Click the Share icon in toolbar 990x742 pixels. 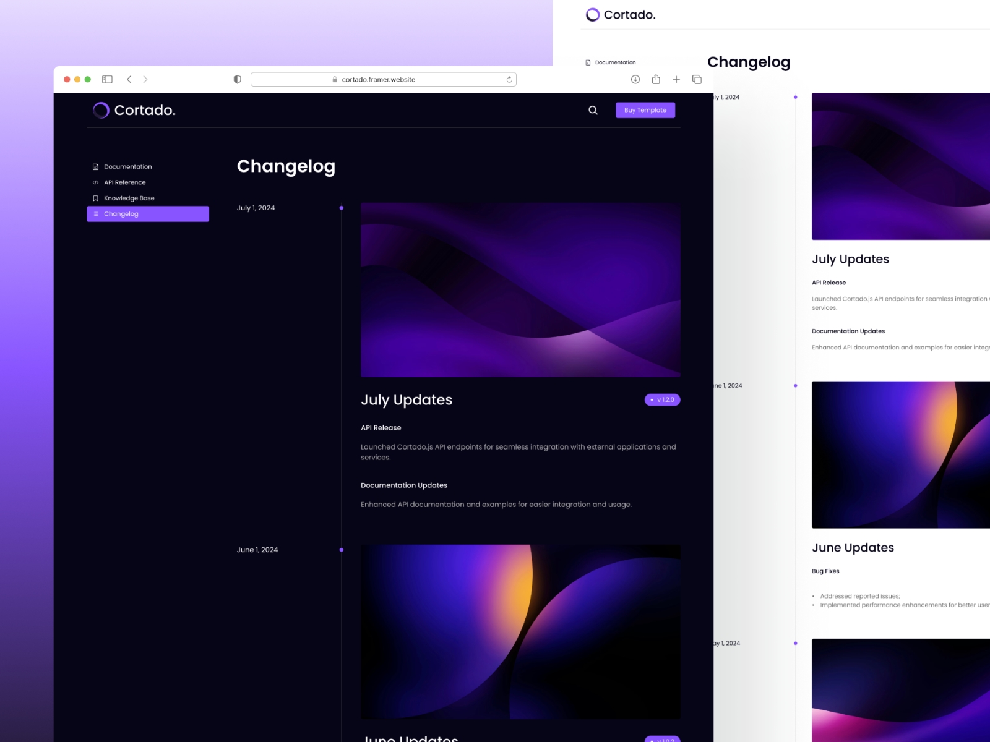click(656, 79)
